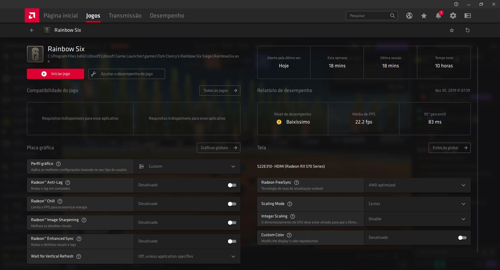
Task: Reset Rainbow Six profile with undo icon
Action: click(467, 30)
